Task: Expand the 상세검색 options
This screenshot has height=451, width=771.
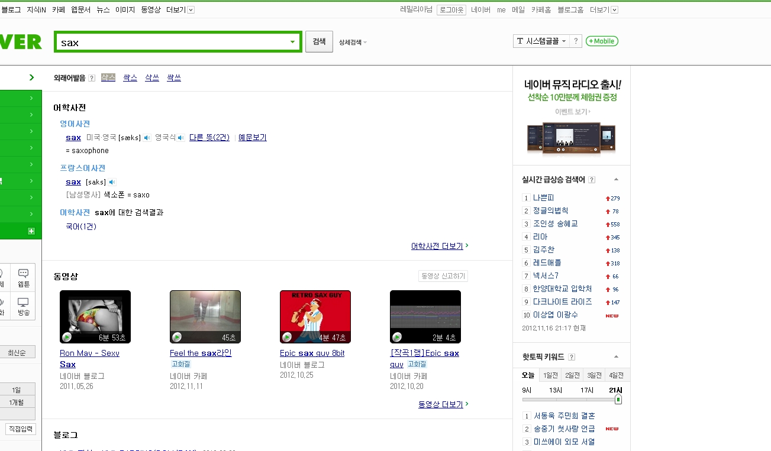Action: [353, 42]
